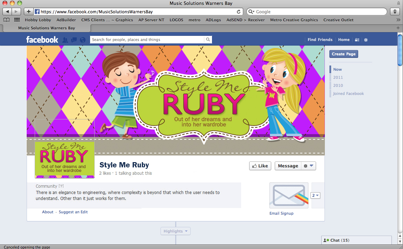Expand the apps count dropdown showing 2
The image size is (403, 249).
click(315, 195)
